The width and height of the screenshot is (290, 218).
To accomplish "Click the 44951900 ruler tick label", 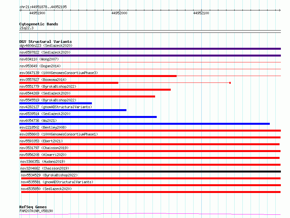I will click(x=37, y=13).
